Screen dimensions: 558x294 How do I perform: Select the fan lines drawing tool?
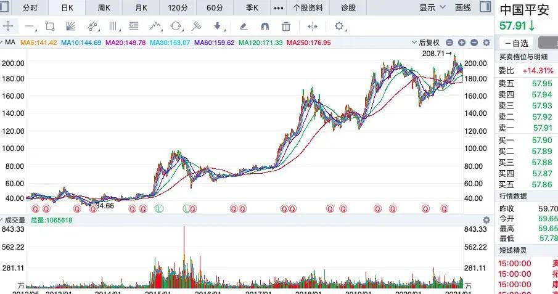pyautogui.click(x=70, y=27)
